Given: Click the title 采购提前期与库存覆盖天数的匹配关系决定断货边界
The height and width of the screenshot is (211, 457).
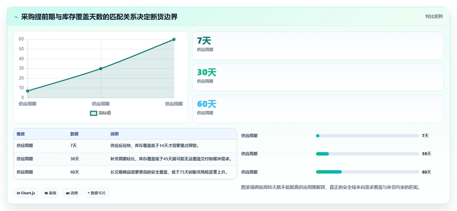Looking at the screenshot, I should click(99, 17).
